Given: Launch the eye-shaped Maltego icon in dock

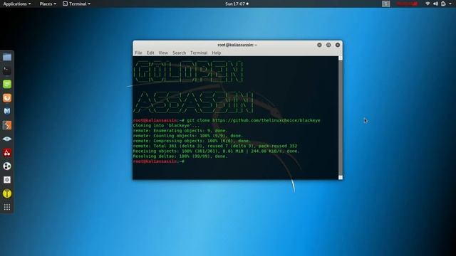Looking at the screenshot, I should [x=7, y=139].
